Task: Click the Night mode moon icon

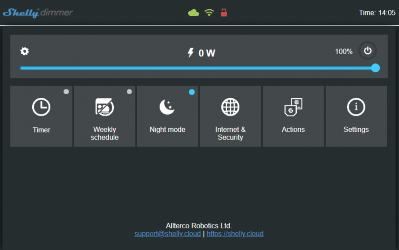Action: click(167, 107)
